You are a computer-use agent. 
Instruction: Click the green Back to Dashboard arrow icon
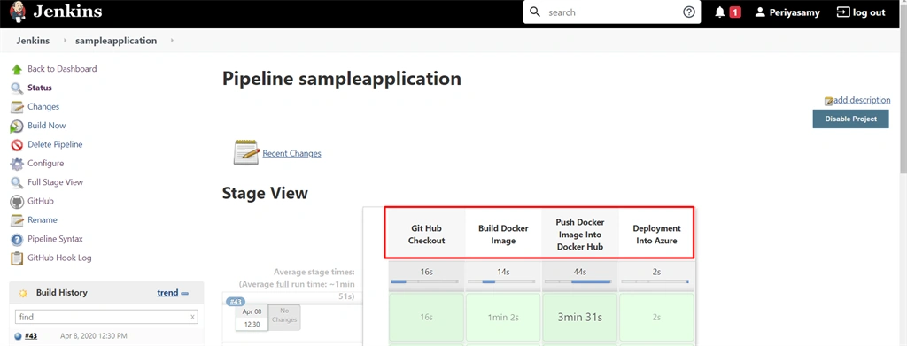pos(17,69)
